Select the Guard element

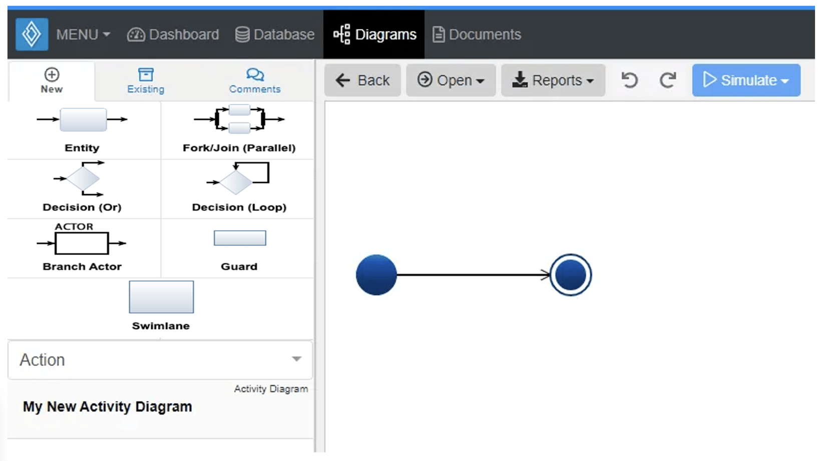pos(239,238)
